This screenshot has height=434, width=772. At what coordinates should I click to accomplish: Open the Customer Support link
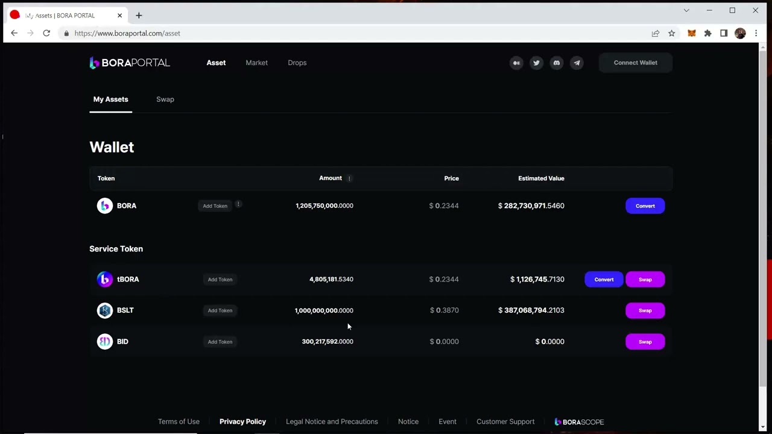click(x=505, y=422)
